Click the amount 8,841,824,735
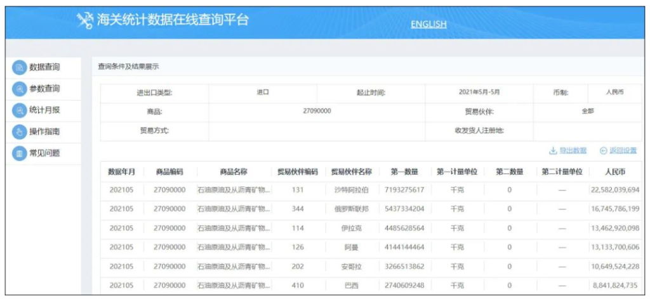Image resolution: width=650 pixels, height=299 pixels. [x=616, y=285]
